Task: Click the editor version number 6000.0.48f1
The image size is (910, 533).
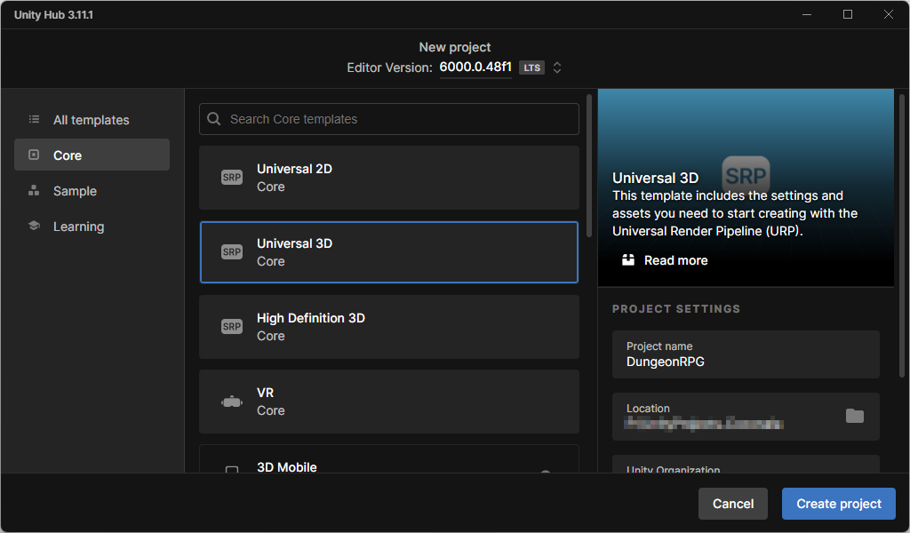Action: tap(475, 68)
